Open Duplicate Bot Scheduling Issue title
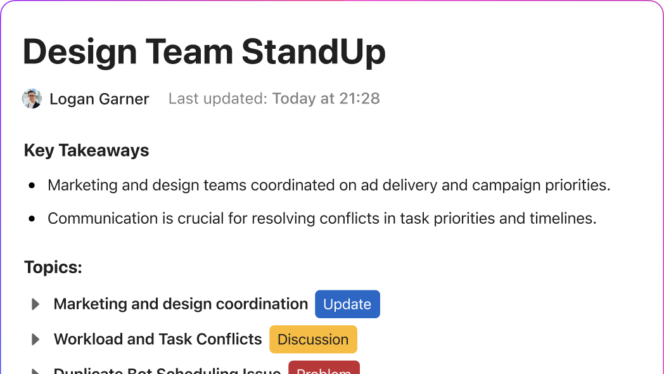 tap(167, 370)
